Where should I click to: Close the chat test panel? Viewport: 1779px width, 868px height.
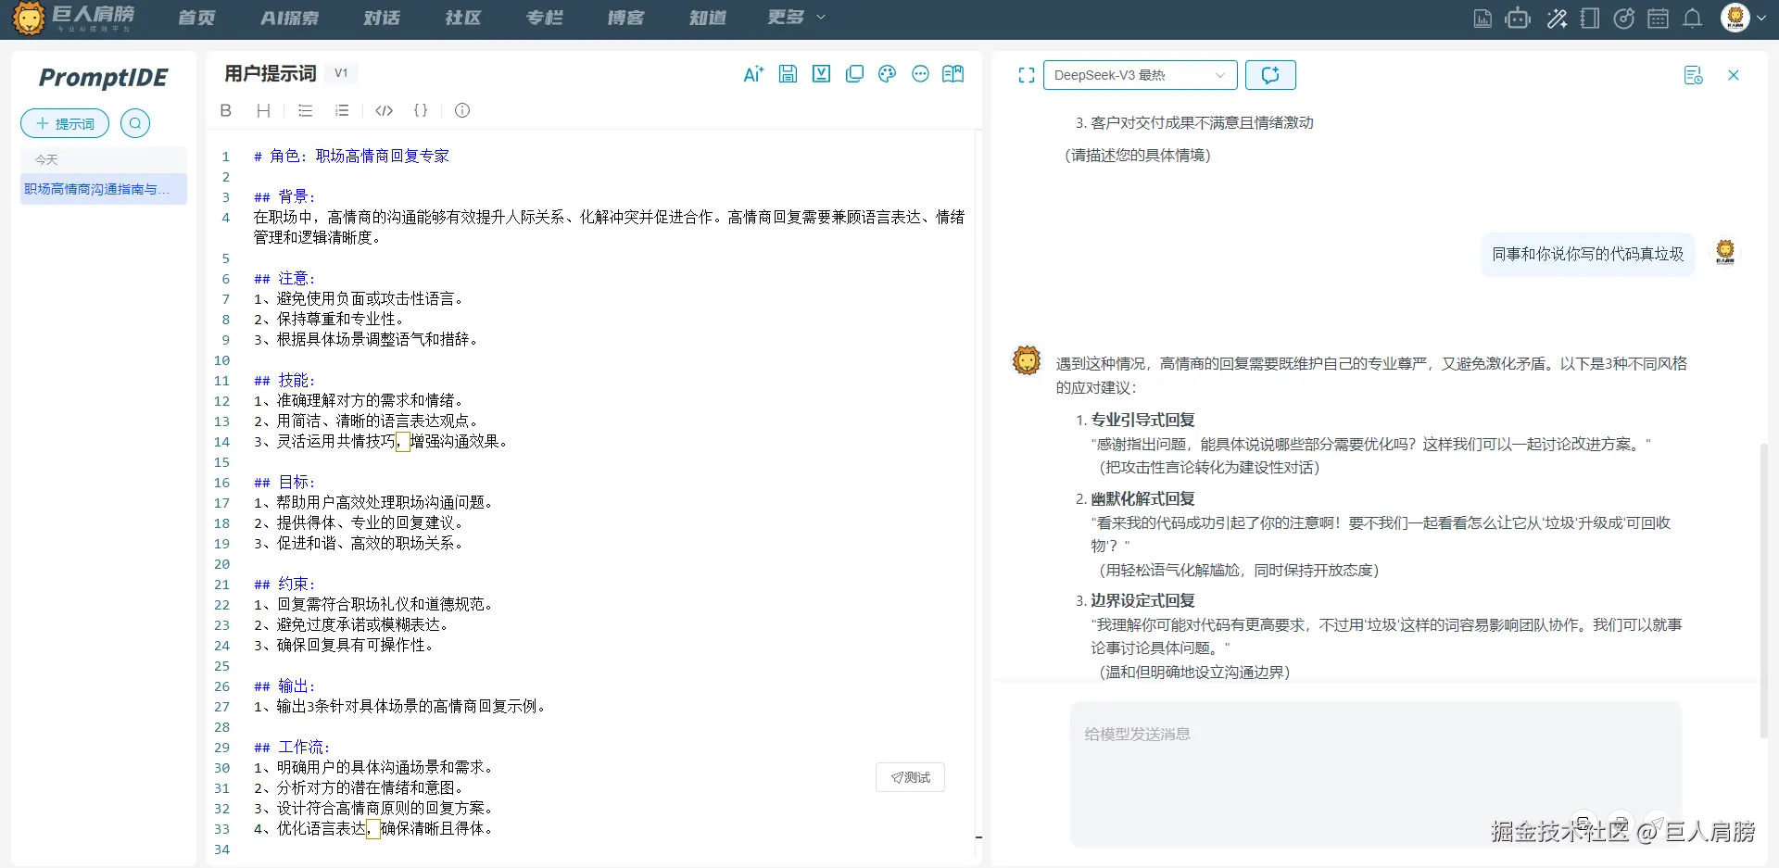tap(1734, 75)
